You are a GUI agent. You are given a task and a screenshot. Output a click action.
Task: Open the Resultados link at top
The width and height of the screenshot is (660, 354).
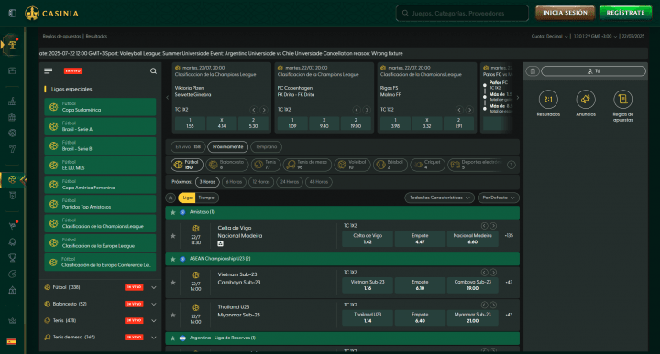point(96,36)
